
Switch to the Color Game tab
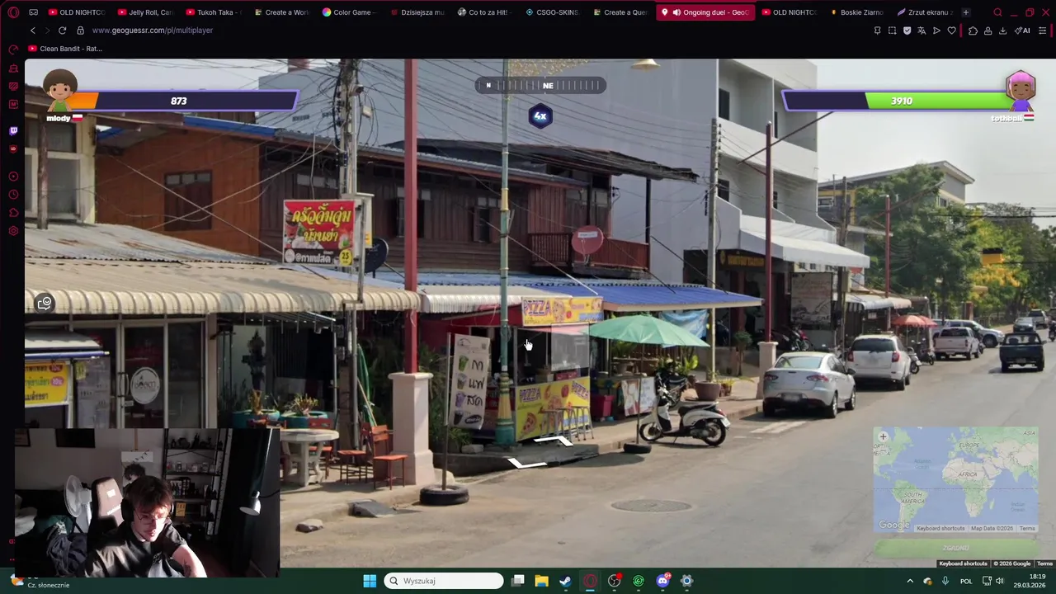[x=350, y=12]
